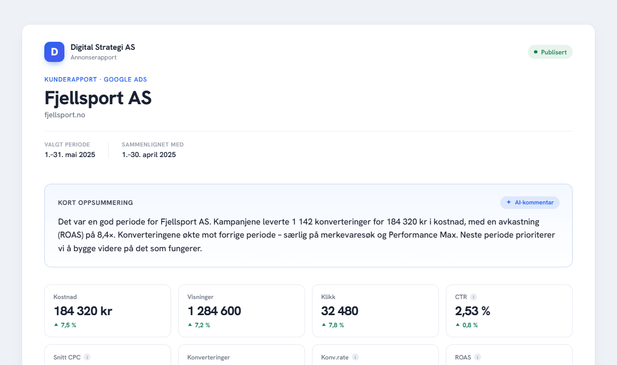Click the Digital Strategi AS name

pos(103,47)
